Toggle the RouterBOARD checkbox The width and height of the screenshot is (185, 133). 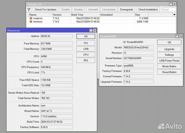pos(124,42)
